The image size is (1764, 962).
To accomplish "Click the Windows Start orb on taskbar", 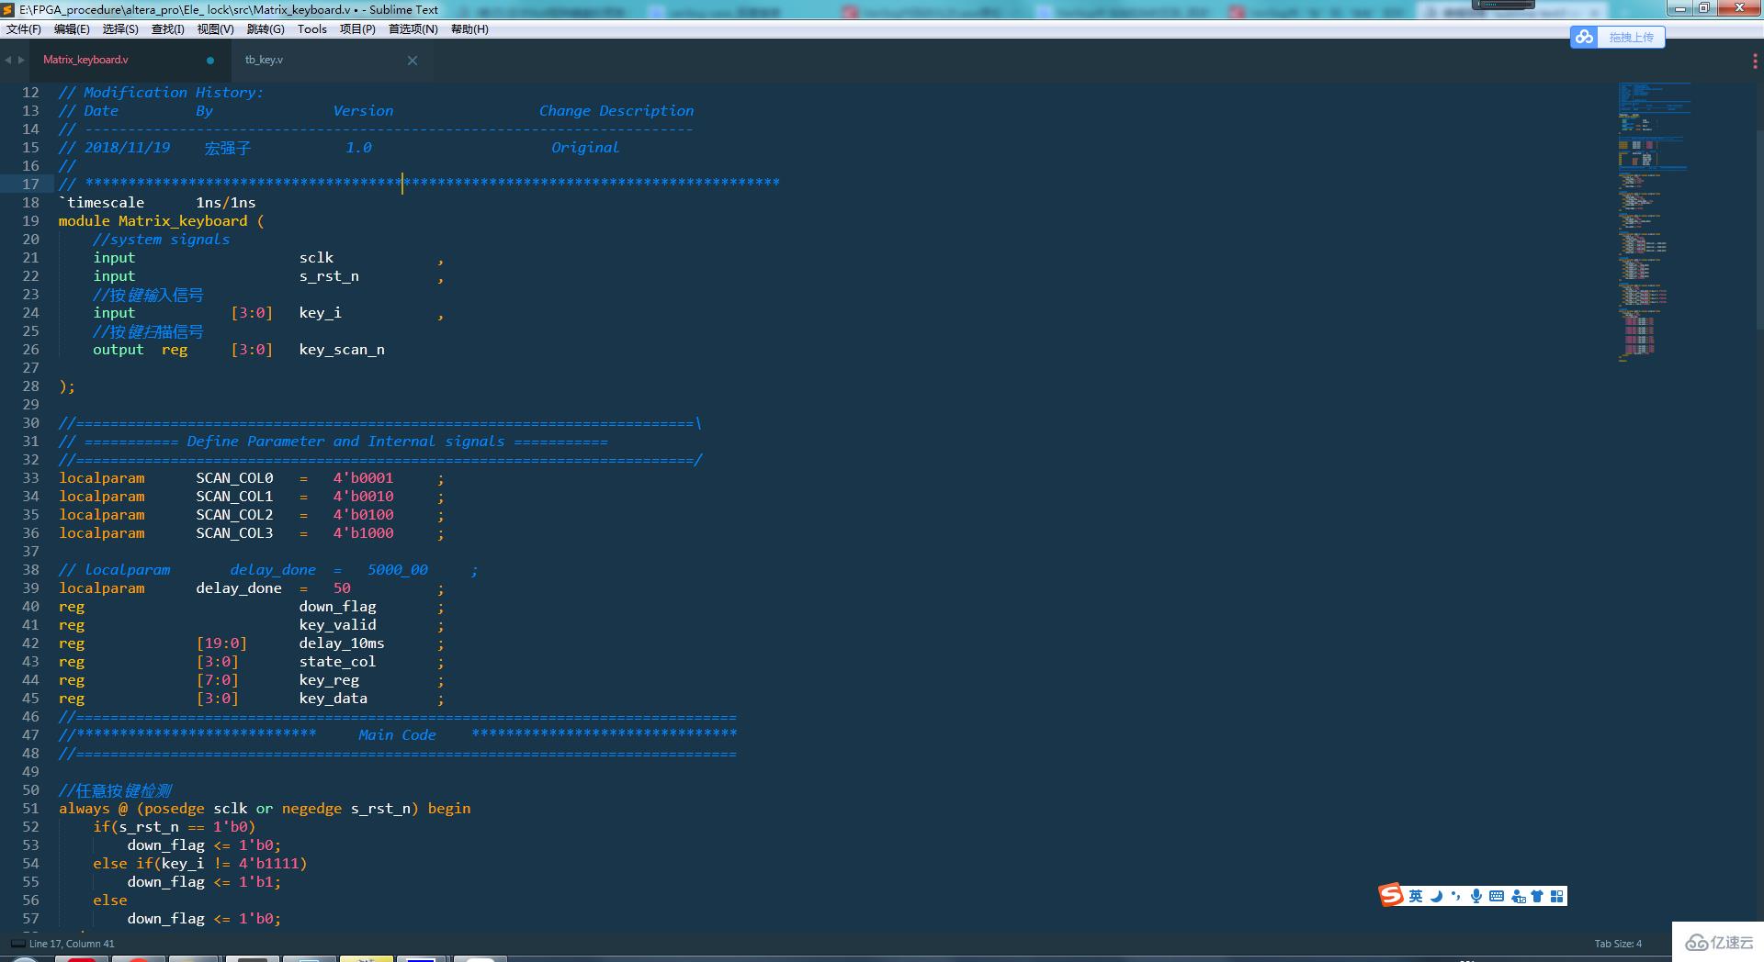I will 25,958.
